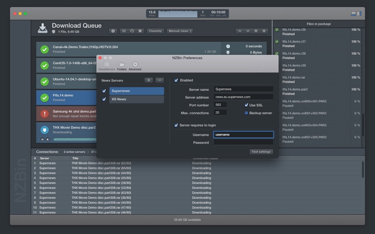Toggle the Use SSL checkbox
The height and width of the screenshot is (234, 375).
point(247,105)
